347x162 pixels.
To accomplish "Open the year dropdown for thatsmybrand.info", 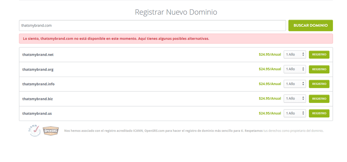I will click(295, 84).
